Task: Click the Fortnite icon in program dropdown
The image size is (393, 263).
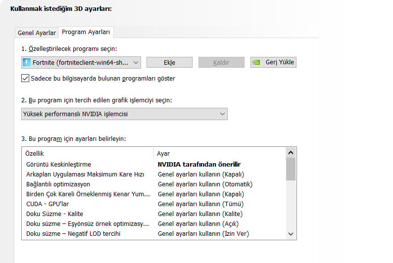Action: coord(27,62)
